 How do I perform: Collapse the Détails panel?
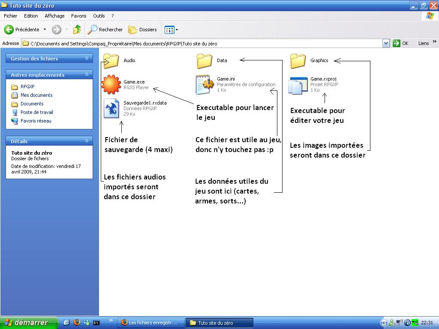click(x=87, y=141)
